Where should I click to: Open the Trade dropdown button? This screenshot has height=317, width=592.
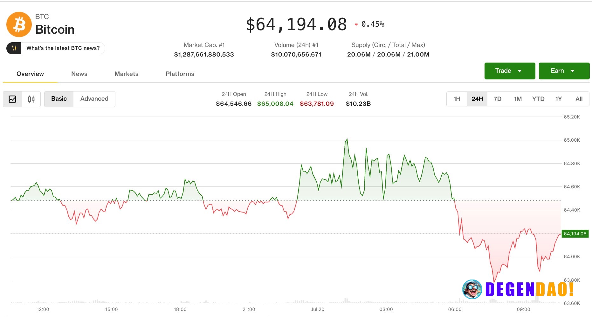pos(510,71)
